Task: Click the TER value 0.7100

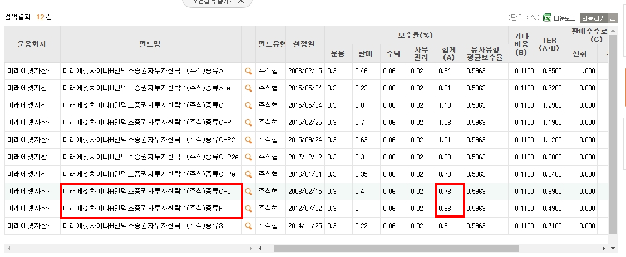Action: [x=552, y=226]
